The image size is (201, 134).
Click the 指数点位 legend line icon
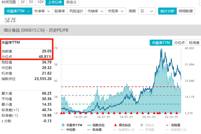[x=89, y=125]
